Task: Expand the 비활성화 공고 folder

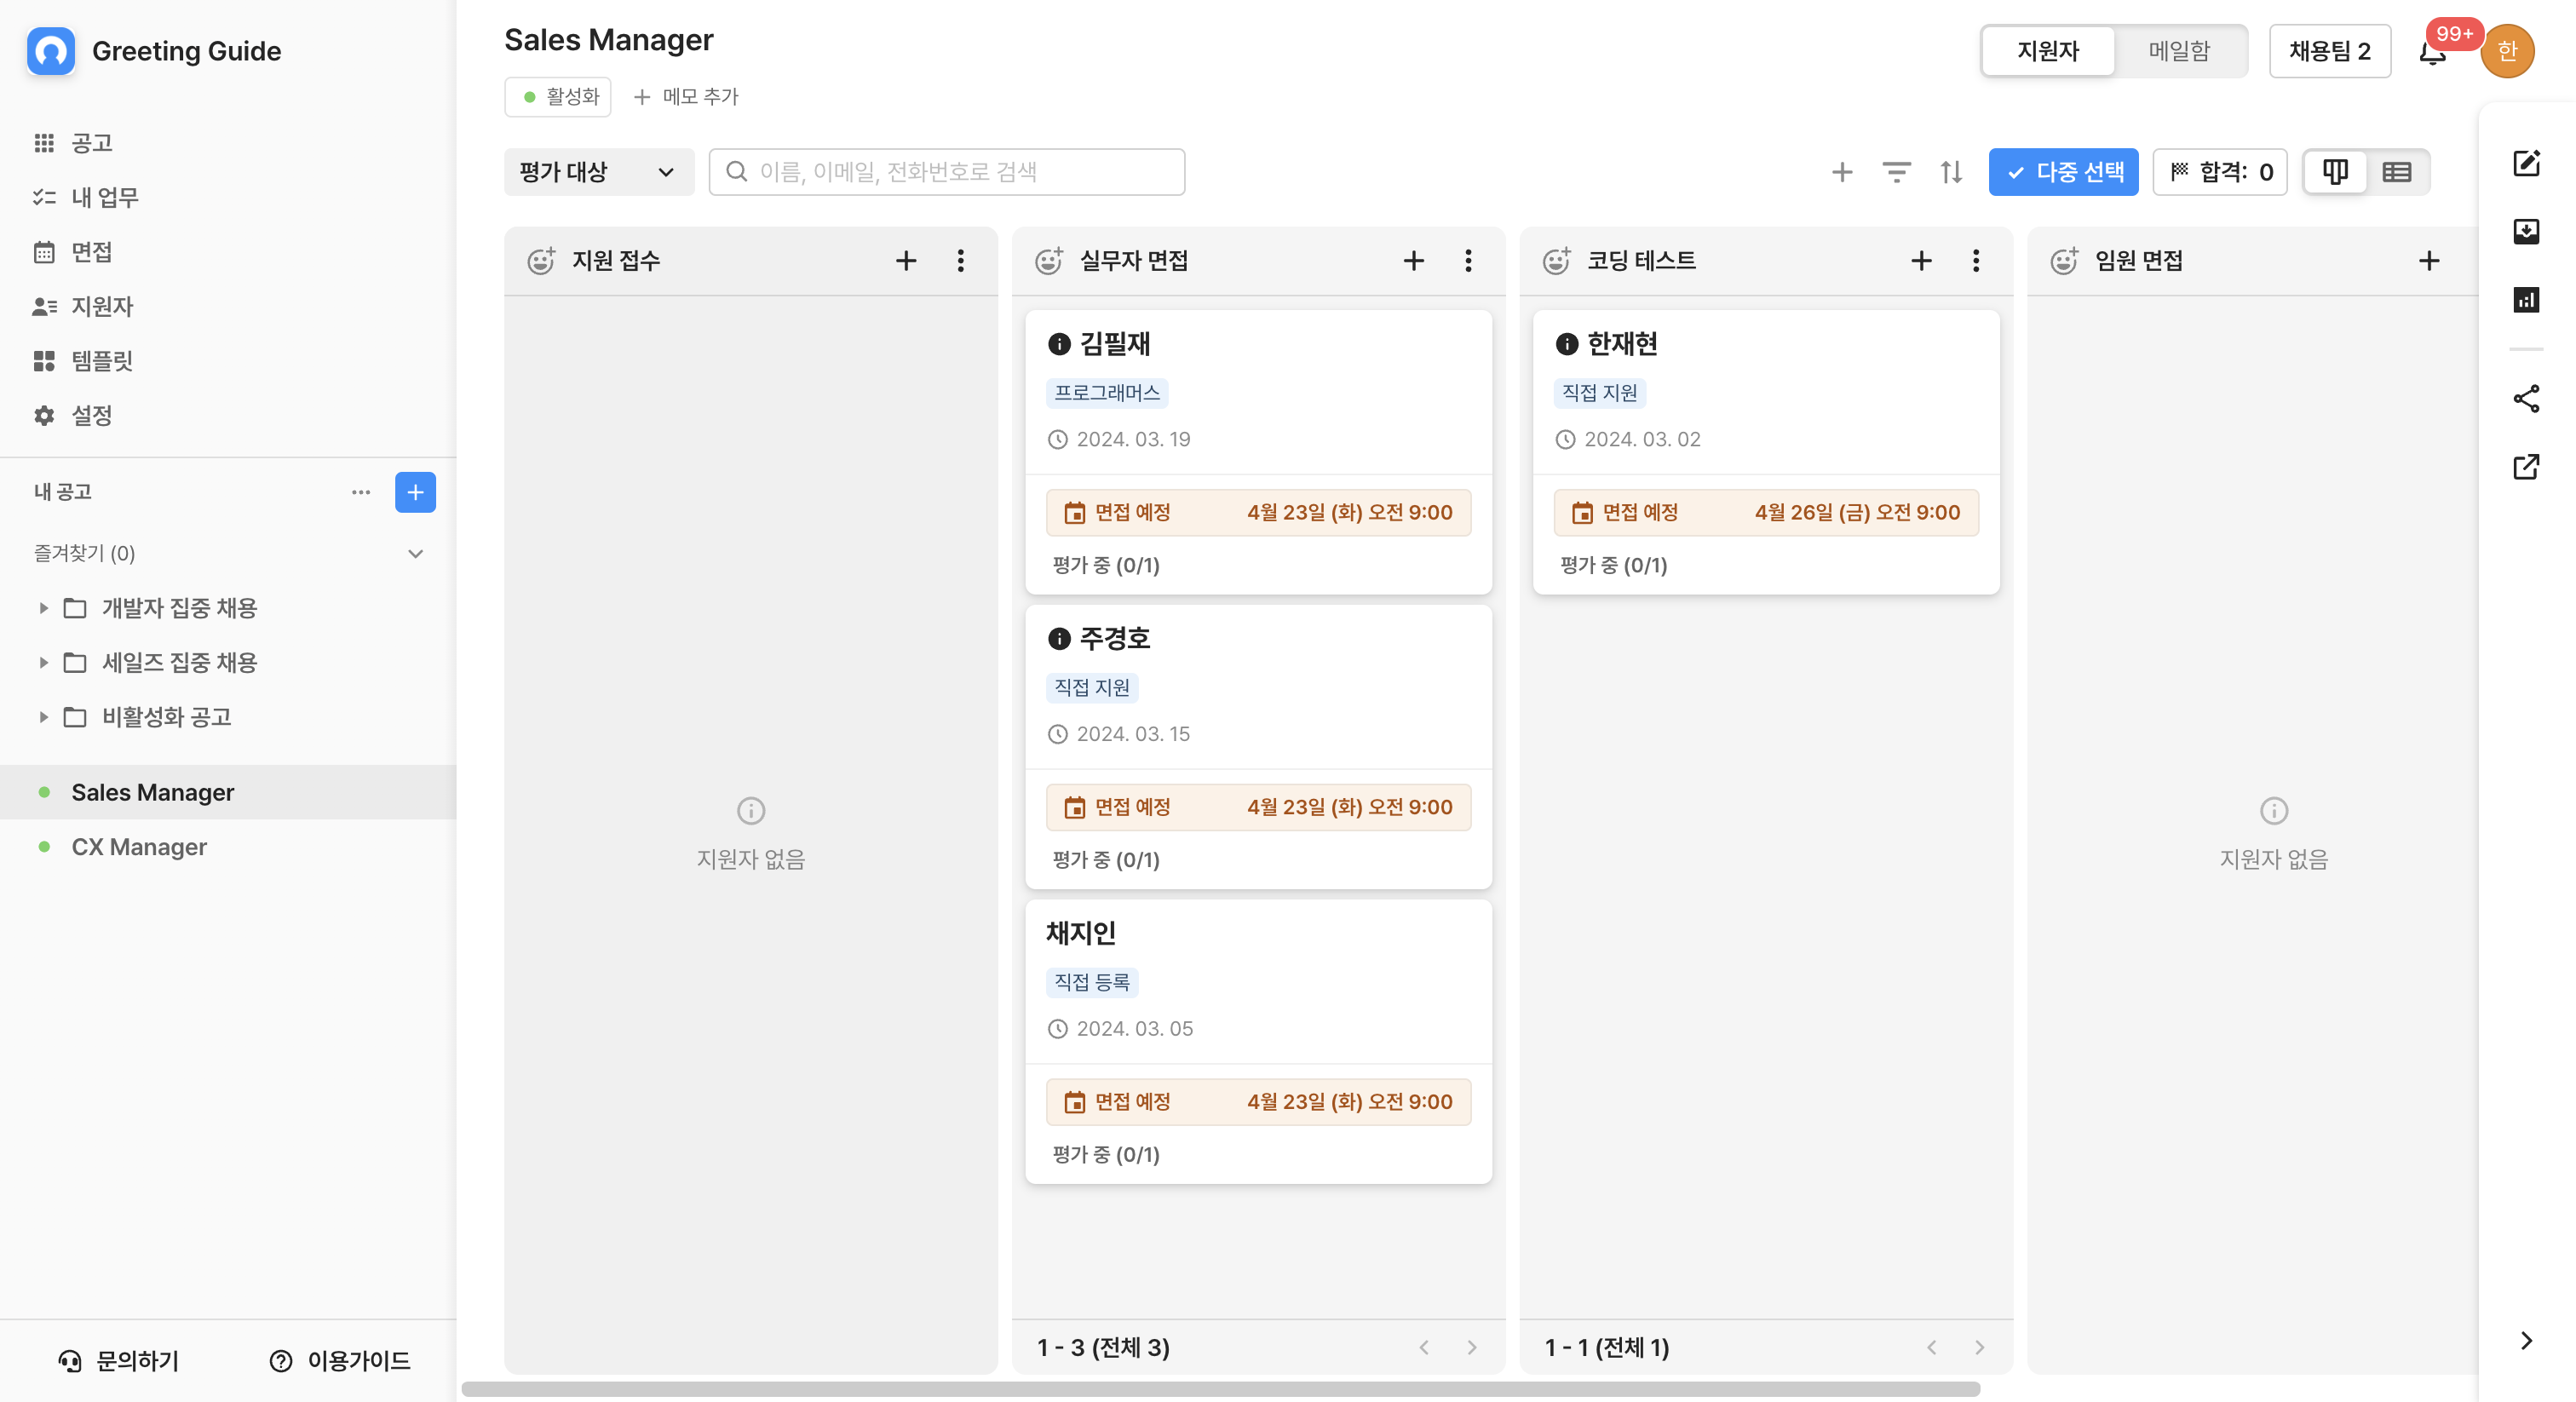Action: [44, 717]
